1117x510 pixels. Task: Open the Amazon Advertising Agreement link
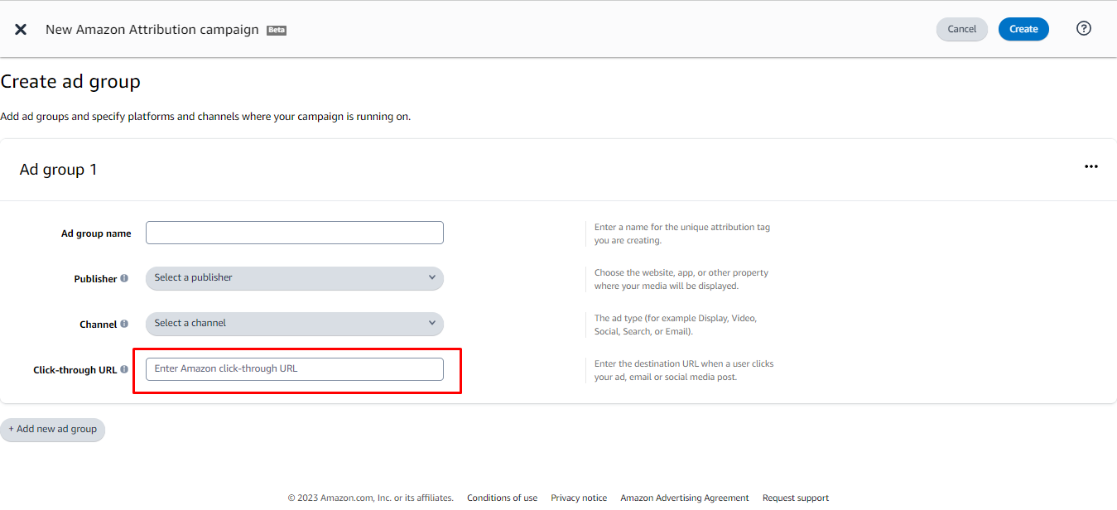click(x=685, y=498)
